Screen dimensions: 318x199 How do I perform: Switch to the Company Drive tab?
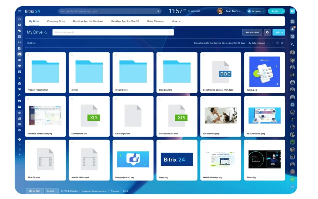[x=56, y=21]
